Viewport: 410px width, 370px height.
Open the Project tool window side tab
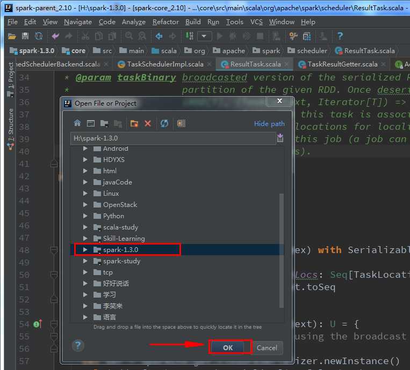pyautogui.click(x=10, y=79)
